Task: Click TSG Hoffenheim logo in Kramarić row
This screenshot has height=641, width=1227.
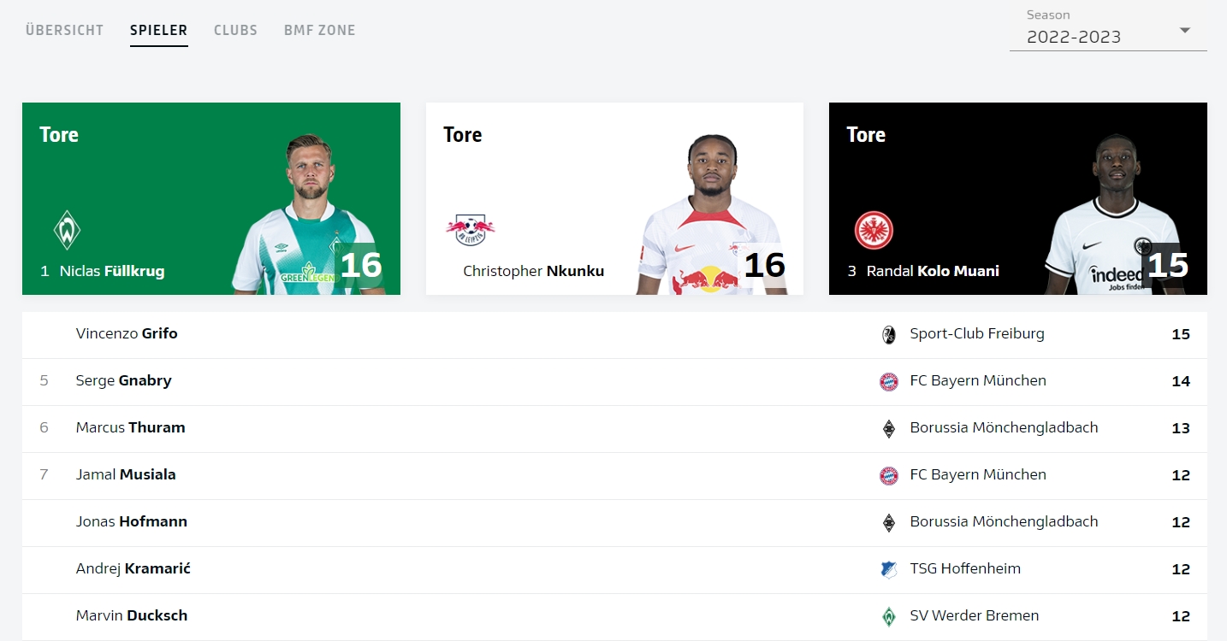Action: (x=889, y=569)
